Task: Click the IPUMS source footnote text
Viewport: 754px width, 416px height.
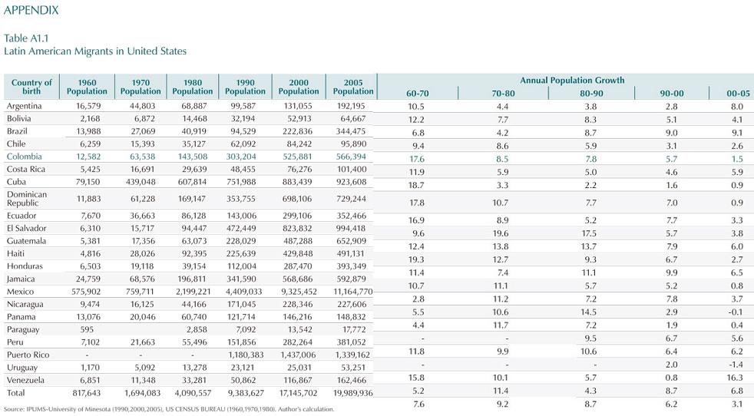Action: click(x=169, y=409)
